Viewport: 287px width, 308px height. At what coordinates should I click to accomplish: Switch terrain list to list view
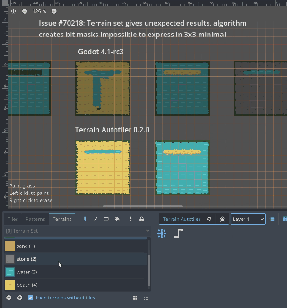click(x=146, y=298)
